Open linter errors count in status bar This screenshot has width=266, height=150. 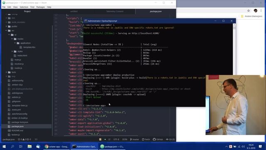[x=25, y=140]
